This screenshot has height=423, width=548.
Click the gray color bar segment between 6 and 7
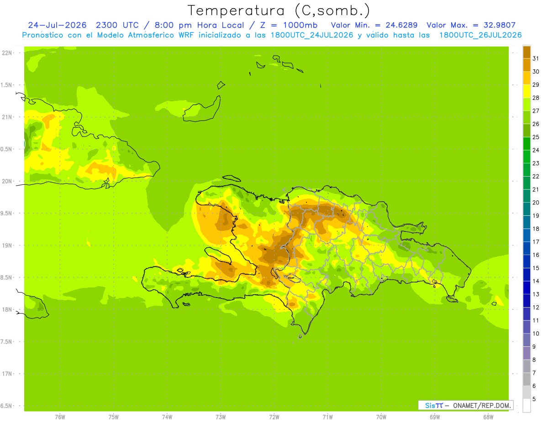tap(527, 379)
